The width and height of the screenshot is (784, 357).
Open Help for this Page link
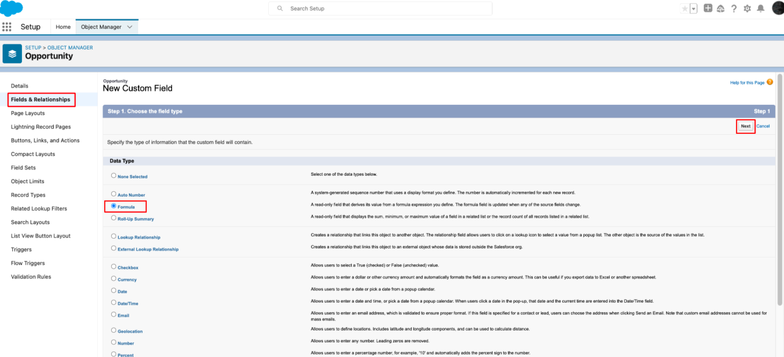click(747, 83)
